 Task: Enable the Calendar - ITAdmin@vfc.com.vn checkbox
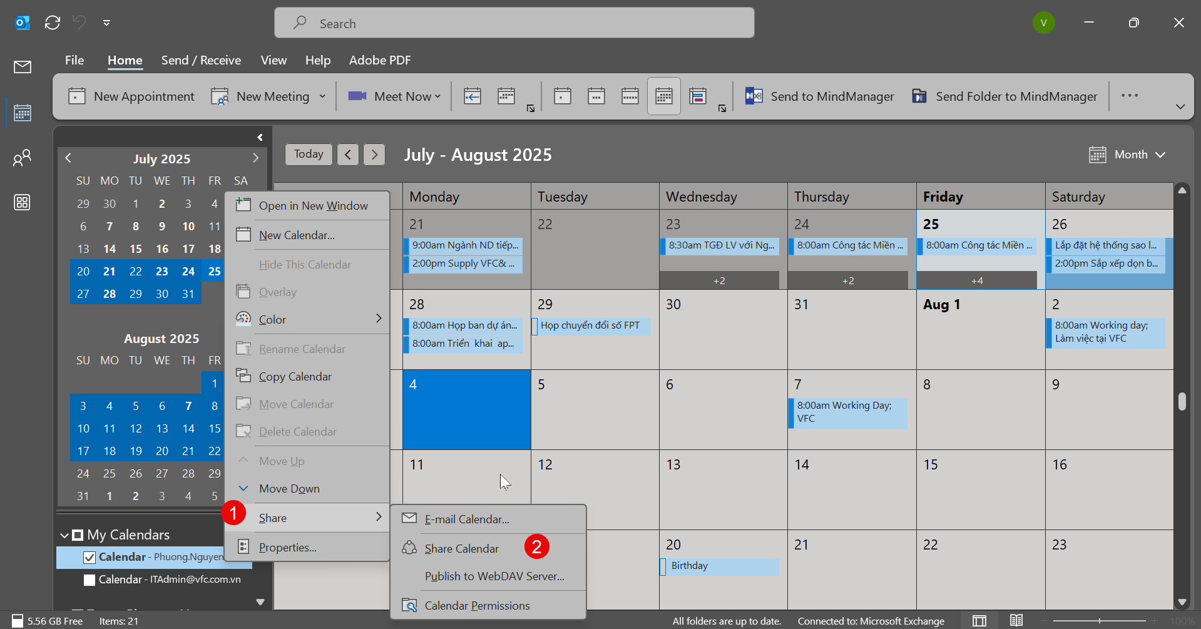[89, 580]
